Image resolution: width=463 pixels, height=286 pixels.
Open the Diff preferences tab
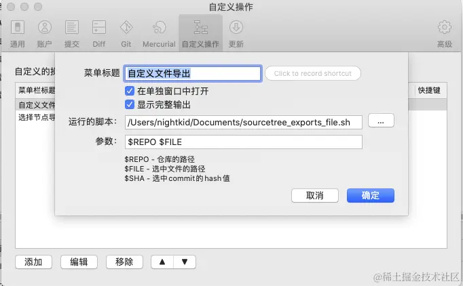click(x=99, y=34)
